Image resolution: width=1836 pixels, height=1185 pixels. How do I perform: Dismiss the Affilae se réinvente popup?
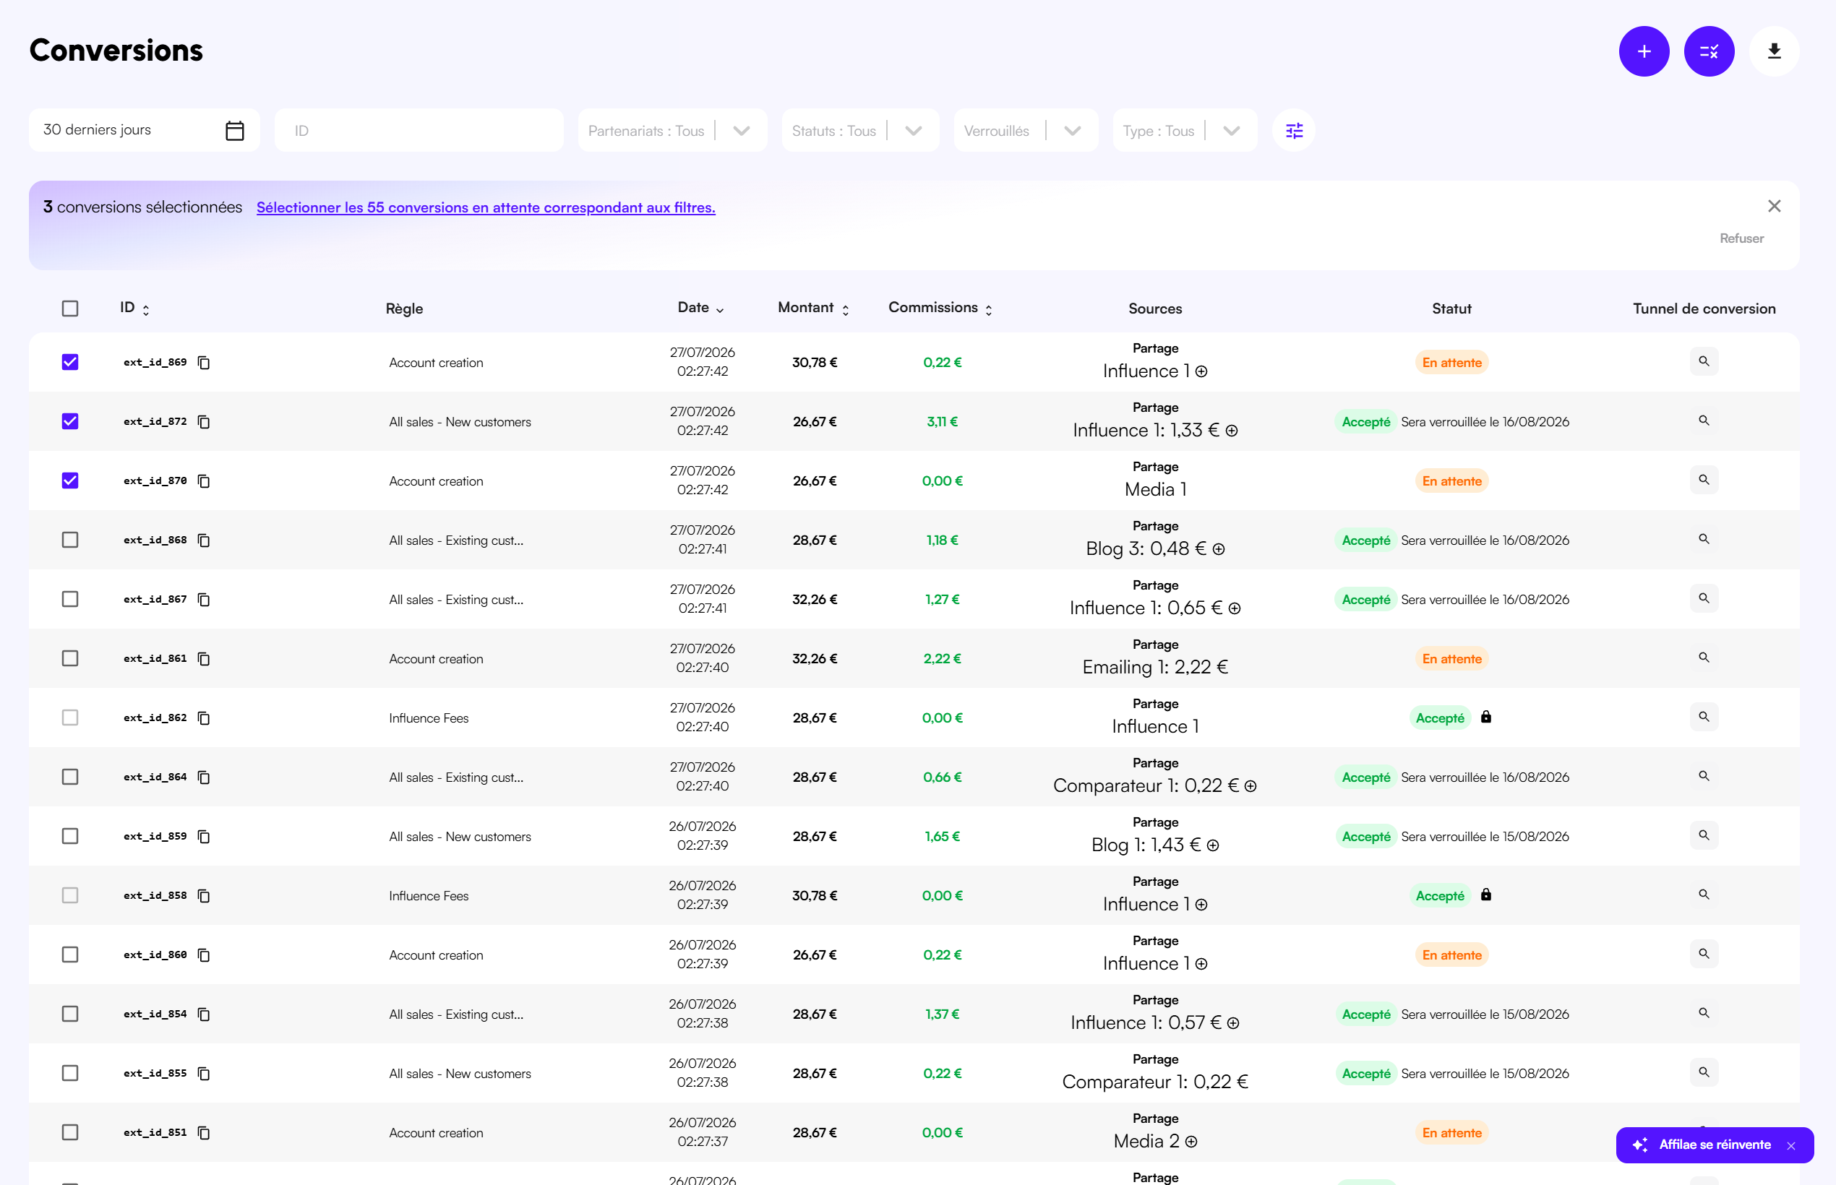pos(1791,1146)
